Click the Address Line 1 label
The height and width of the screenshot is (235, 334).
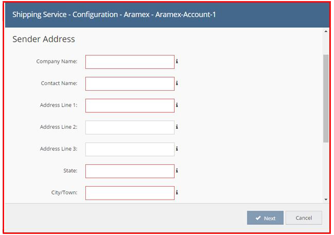[59, 105]
